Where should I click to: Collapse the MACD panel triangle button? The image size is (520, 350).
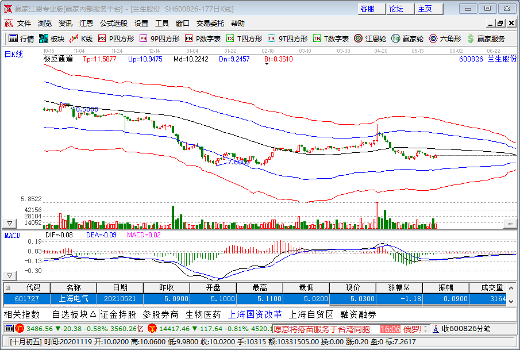[x=10, y=276]
